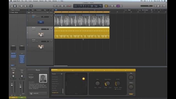Viewport: 176px width, 99px height.
Task: Click the Duplicate Track button
Action: click(x=32, y=13)
